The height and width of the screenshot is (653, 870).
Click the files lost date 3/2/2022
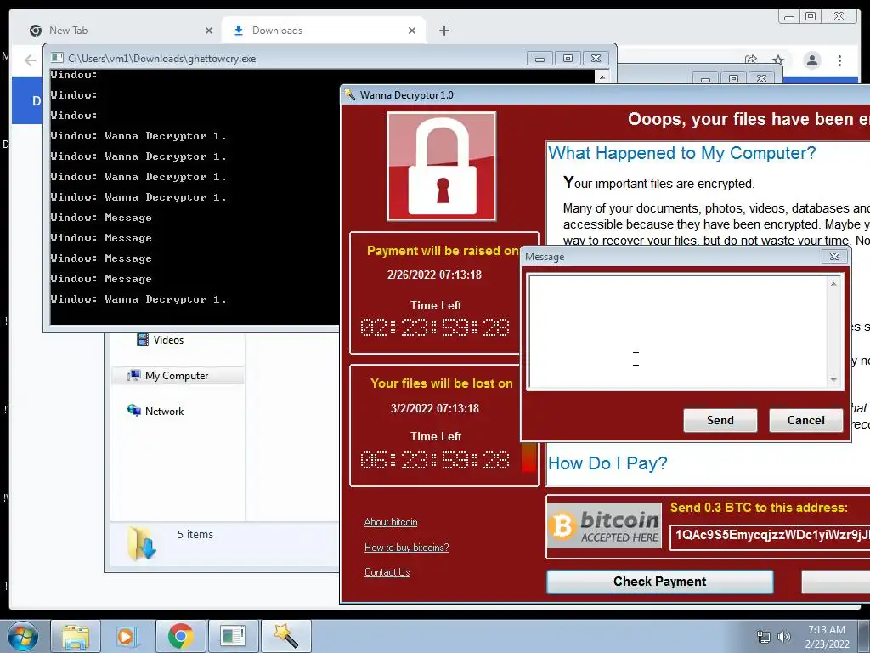[434, 408]
